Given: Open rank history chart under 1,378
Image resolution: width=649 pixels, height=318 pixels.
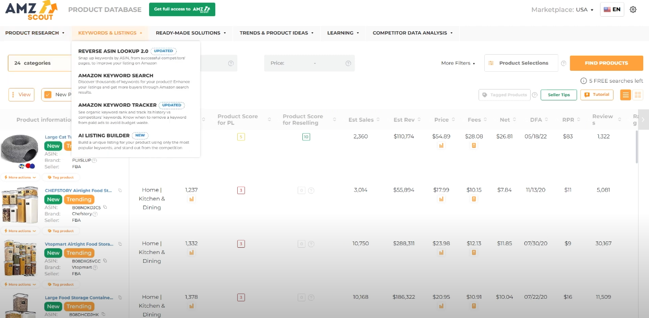Looking at the screenshot, I should click(x=191, y=306).
